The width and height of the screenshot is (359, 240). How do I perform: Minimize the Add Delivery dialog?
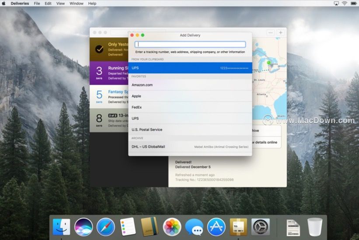click(x=137, y=35)
